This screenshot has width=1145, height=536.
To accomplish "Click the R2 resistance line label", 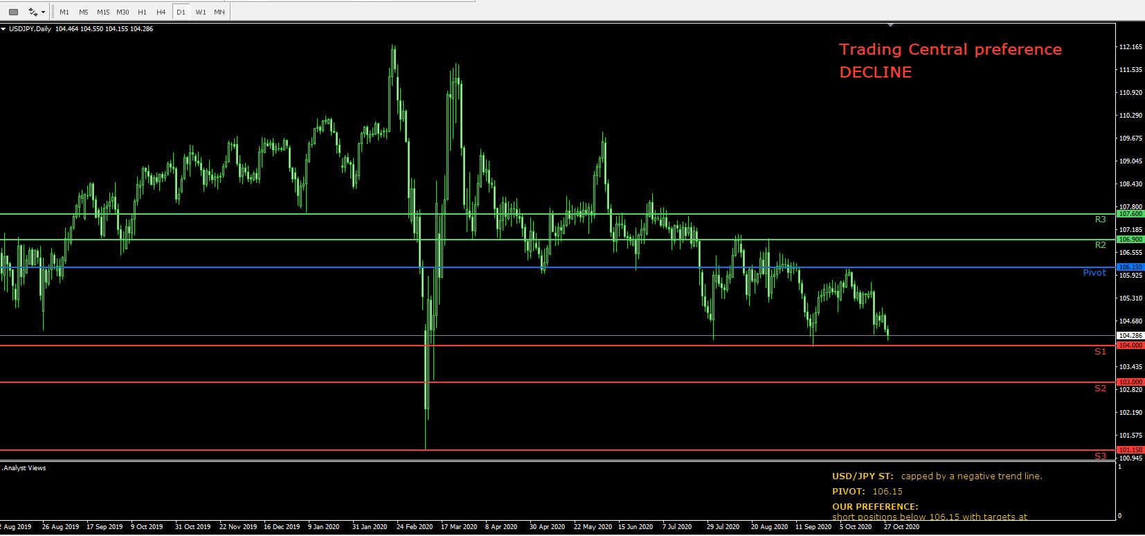I will coord(1100,245).
